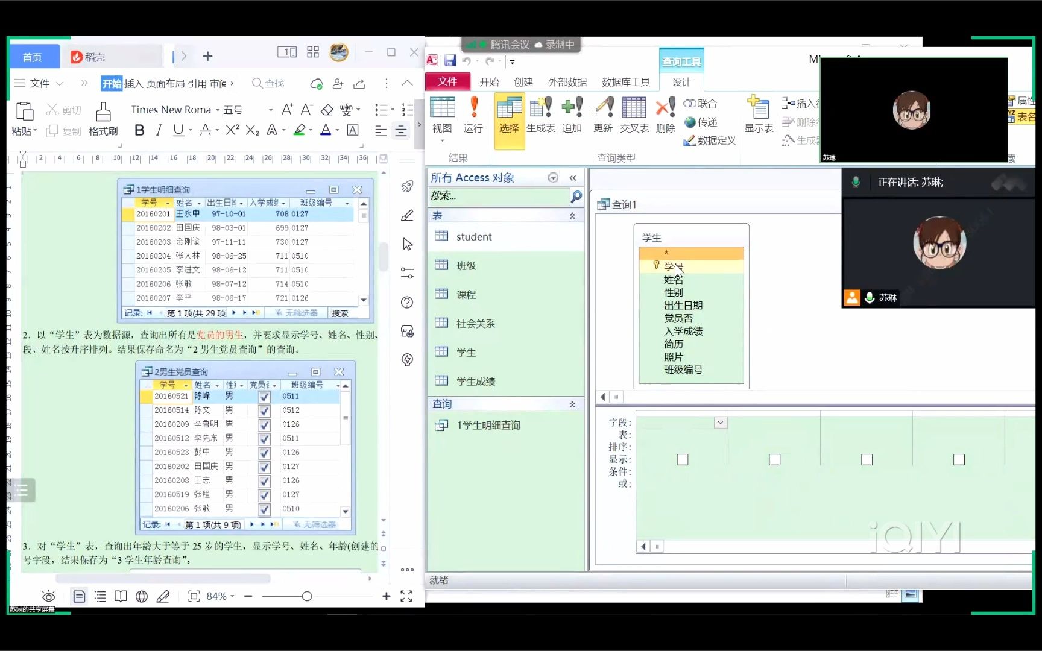Open Show Table (显示表) dialog
This screenshot has width=1042, height=651.
(759, 115)
